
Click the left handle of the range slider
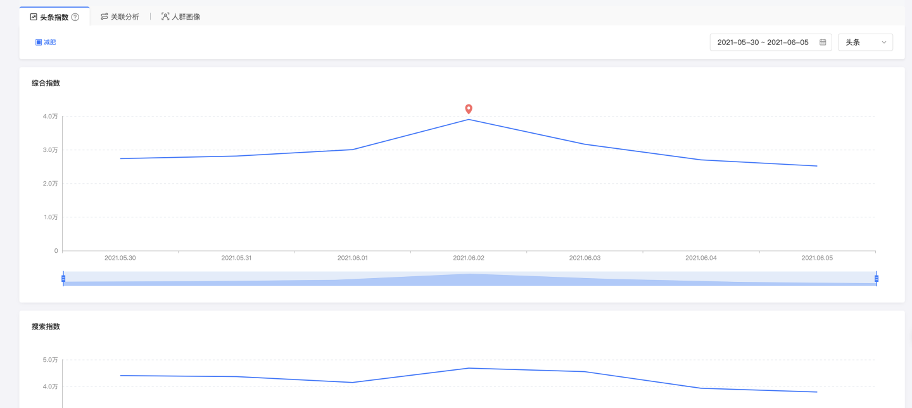(x=63, y=279)
